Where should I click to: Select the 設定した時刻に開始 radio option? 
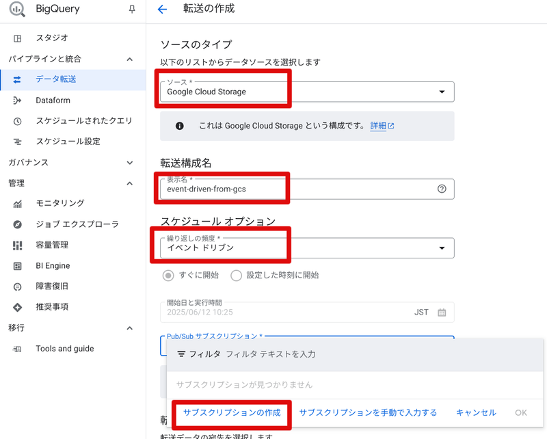pyautogui.click(x=236, y=276)
